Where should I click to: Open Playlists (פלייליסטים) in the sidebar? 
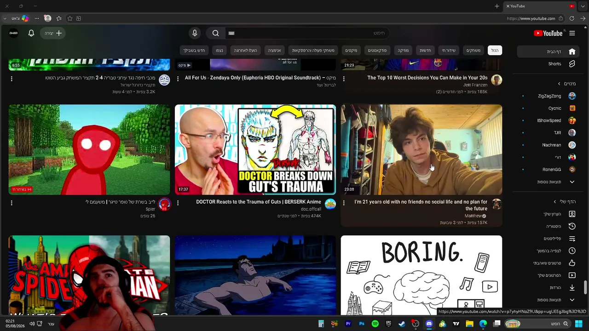tap(549, 239)
